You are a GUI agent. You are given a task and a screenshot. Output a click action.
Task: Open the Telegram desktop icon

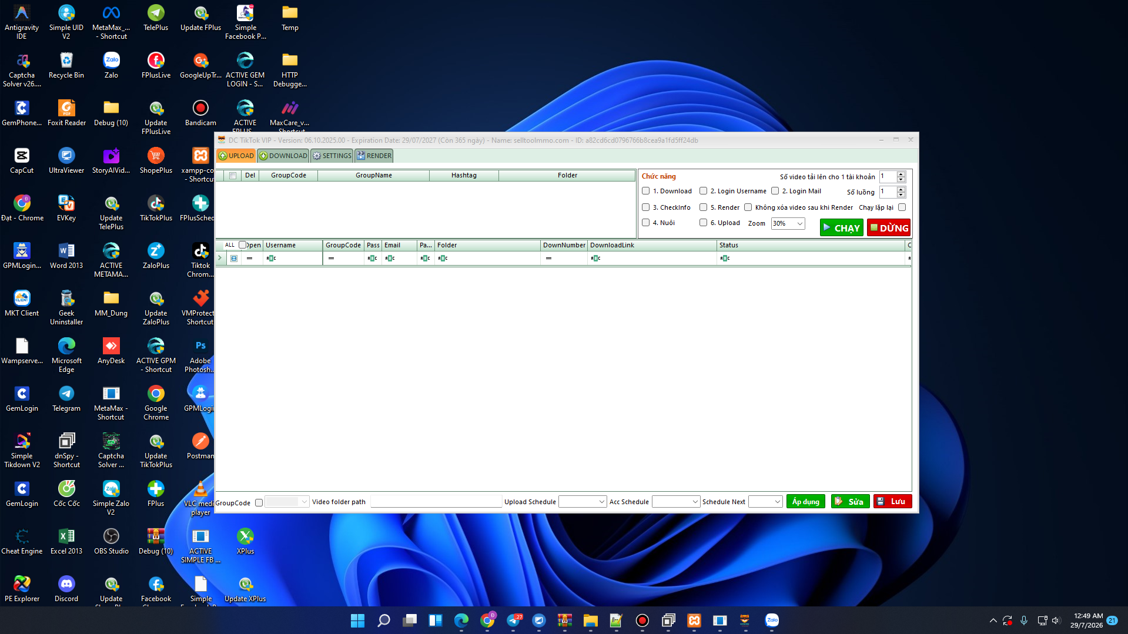(66, 398)
